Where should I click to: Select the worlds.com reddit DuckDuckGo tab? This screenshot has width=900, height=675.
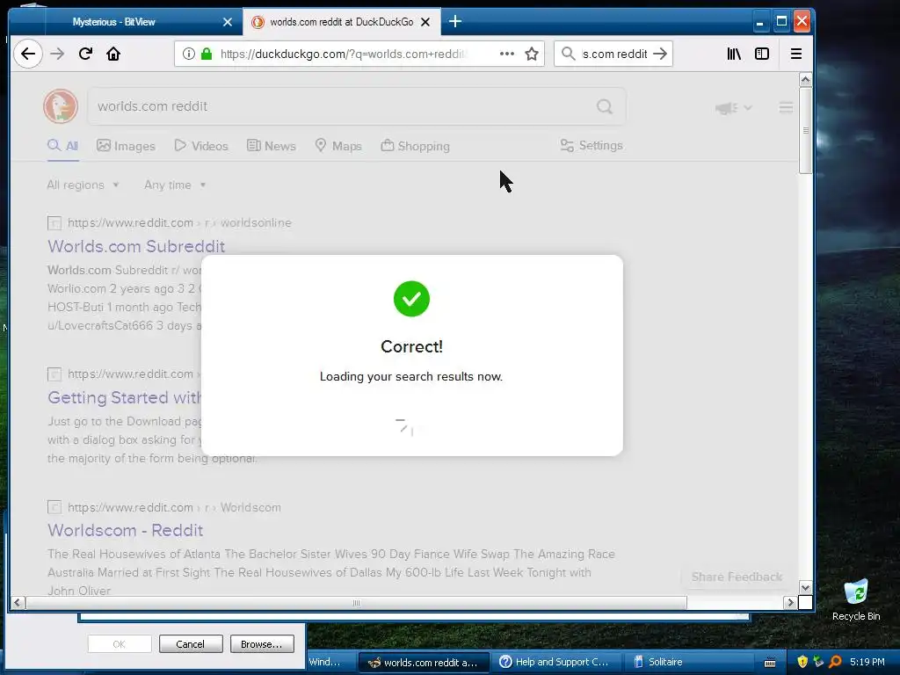coord(342,22)
